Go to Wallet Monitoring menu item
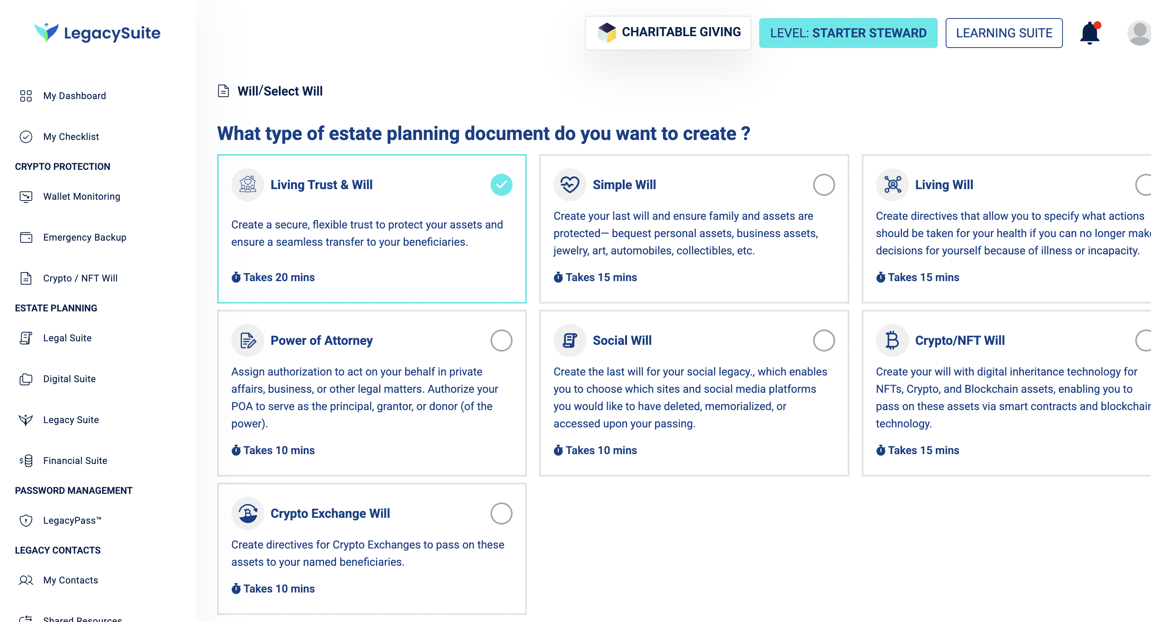This screenshot has height=622, width=1151. tap(81, 197)
